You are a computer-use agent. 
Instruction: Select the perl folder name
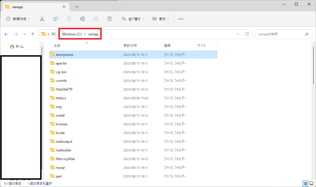[x=59, y=176]
